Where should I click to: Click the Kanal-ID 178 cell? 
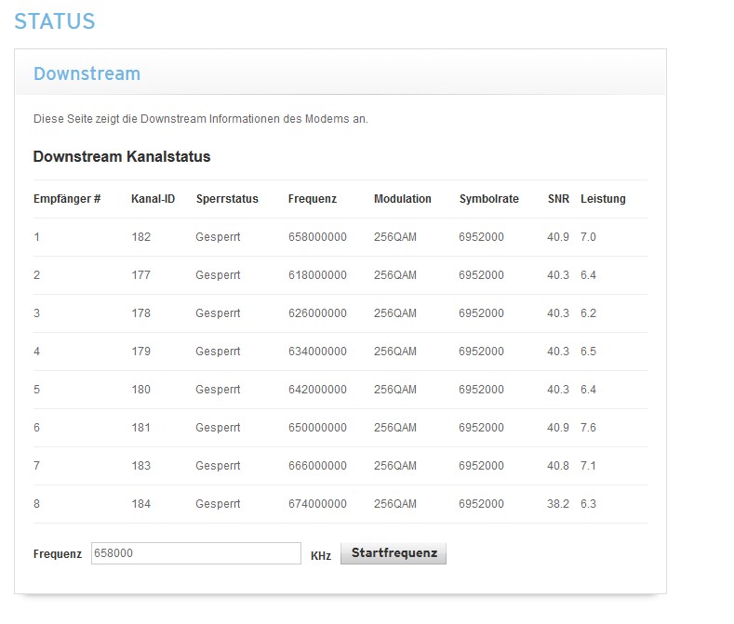[140, 313]
